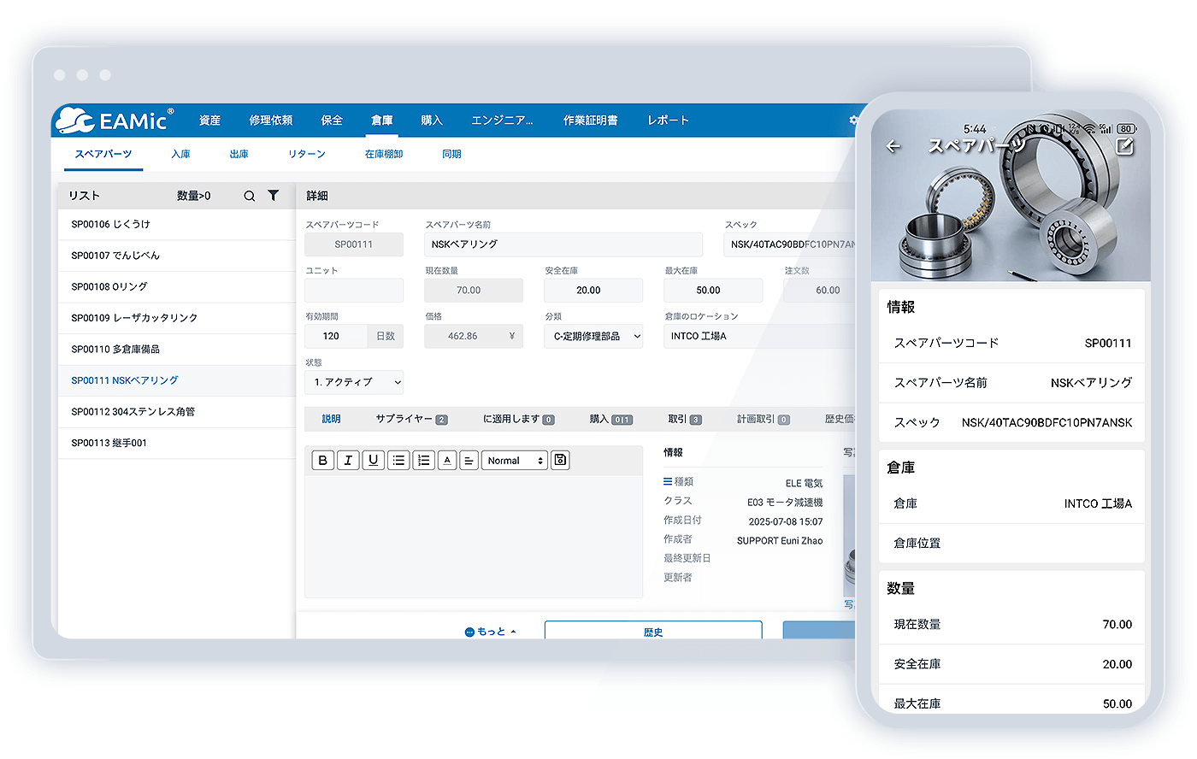Open the 購入 main menu
The image size is (1197, 759).
coord(431,121)
